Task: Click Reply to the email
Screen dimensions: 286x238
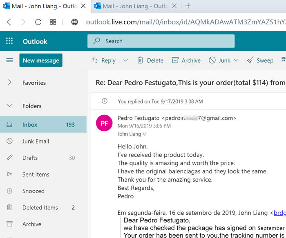Action: coord(104,61)
